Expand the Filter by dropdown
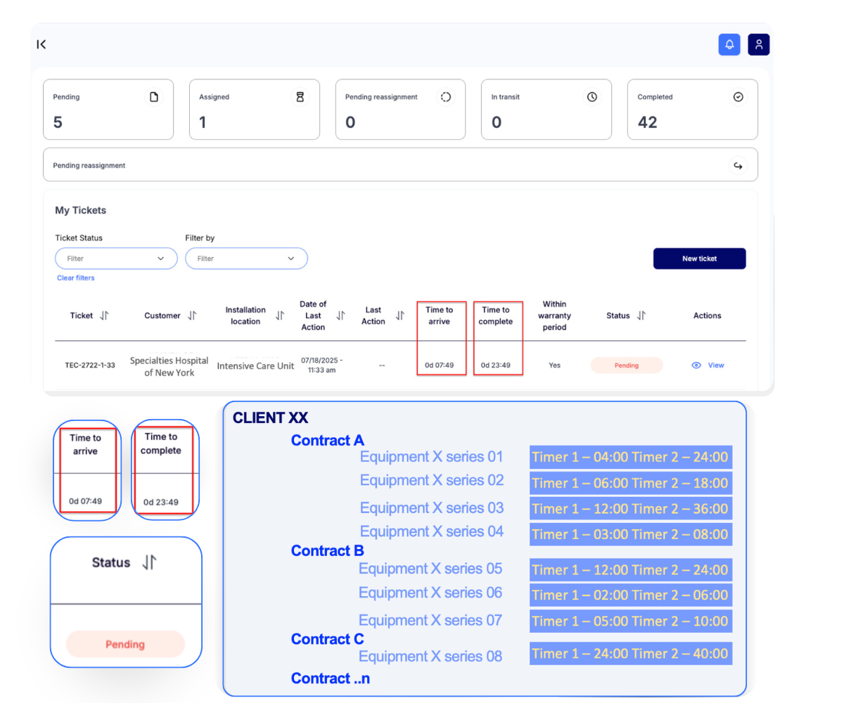844x703 pixels. [x=246, y=259]
